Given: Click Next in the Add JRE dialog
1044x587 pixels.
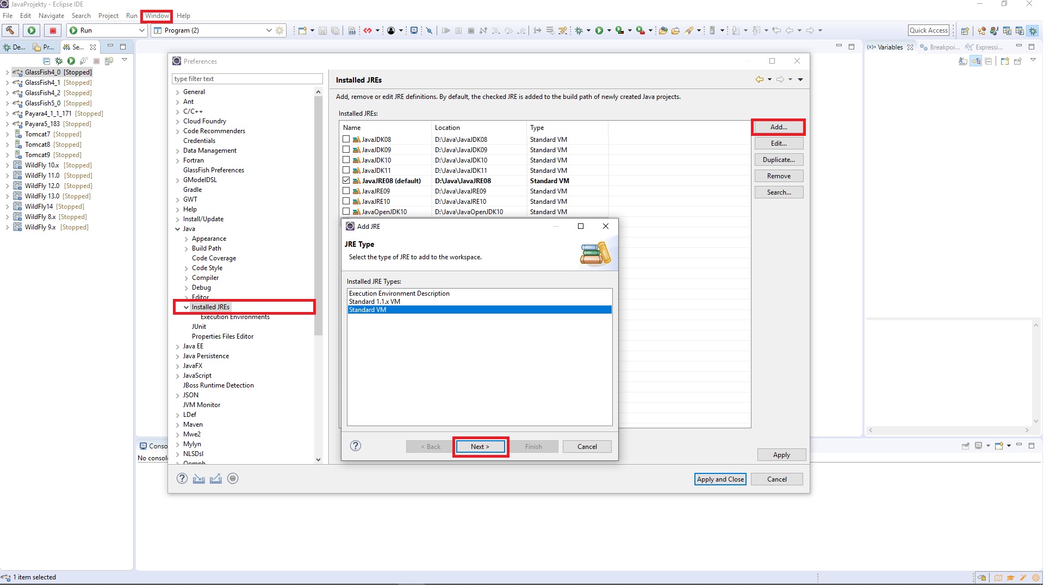Looking at the screenshot, I should pyautogui.click(x=480, y=446).
